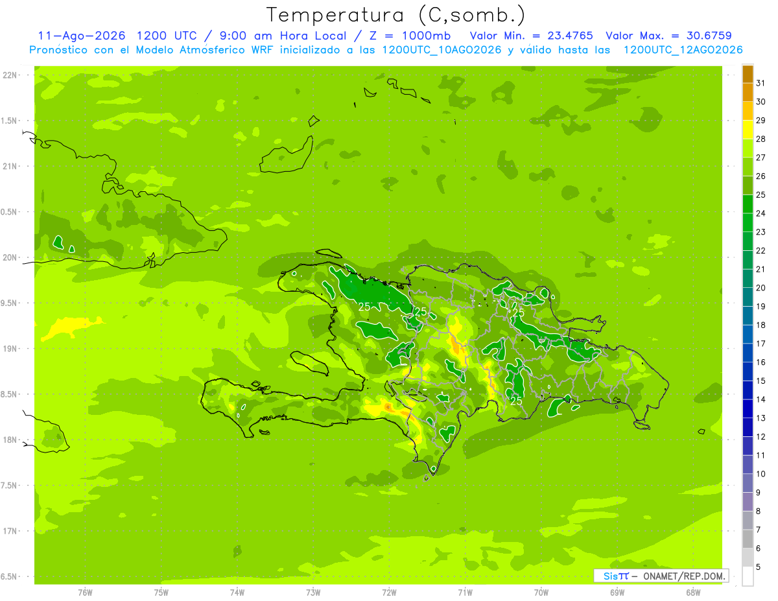Image resolution: width=778 pixels, height=601 pixels.
Task: Select the date text "11-Ago-2026"
Action: click(82, 36)
